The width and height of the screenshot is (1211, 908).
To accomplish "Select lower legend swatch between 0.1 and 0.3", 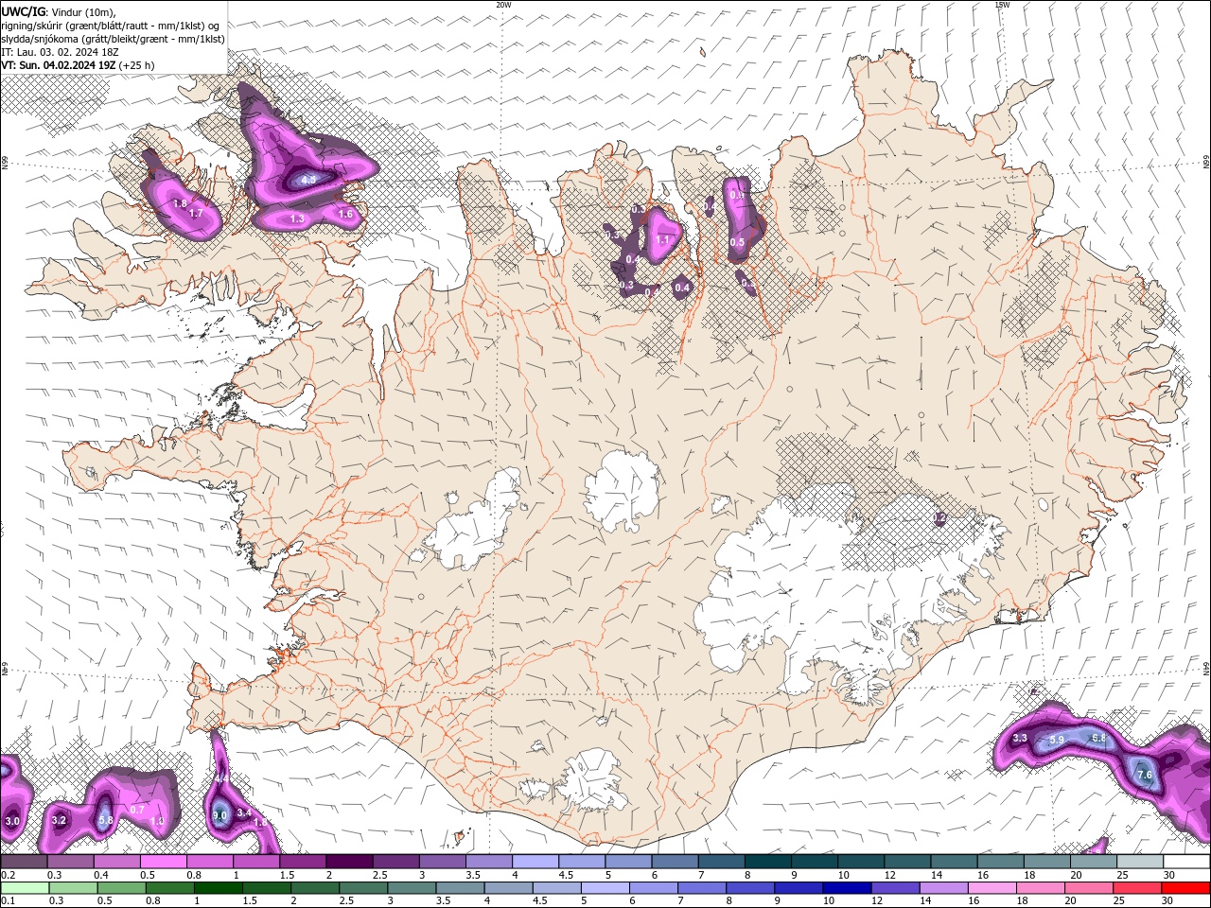I will click(x=24, y=888).
